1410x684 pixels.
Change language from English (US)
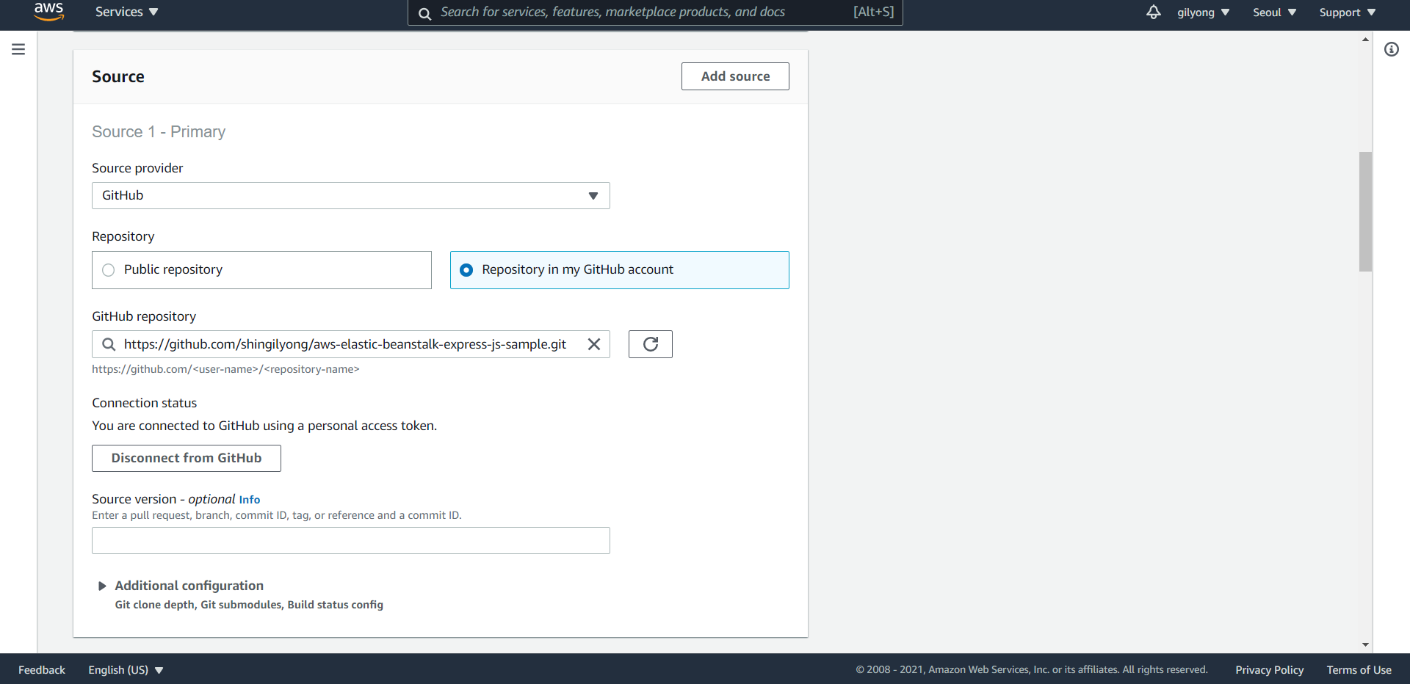(126, 670)
